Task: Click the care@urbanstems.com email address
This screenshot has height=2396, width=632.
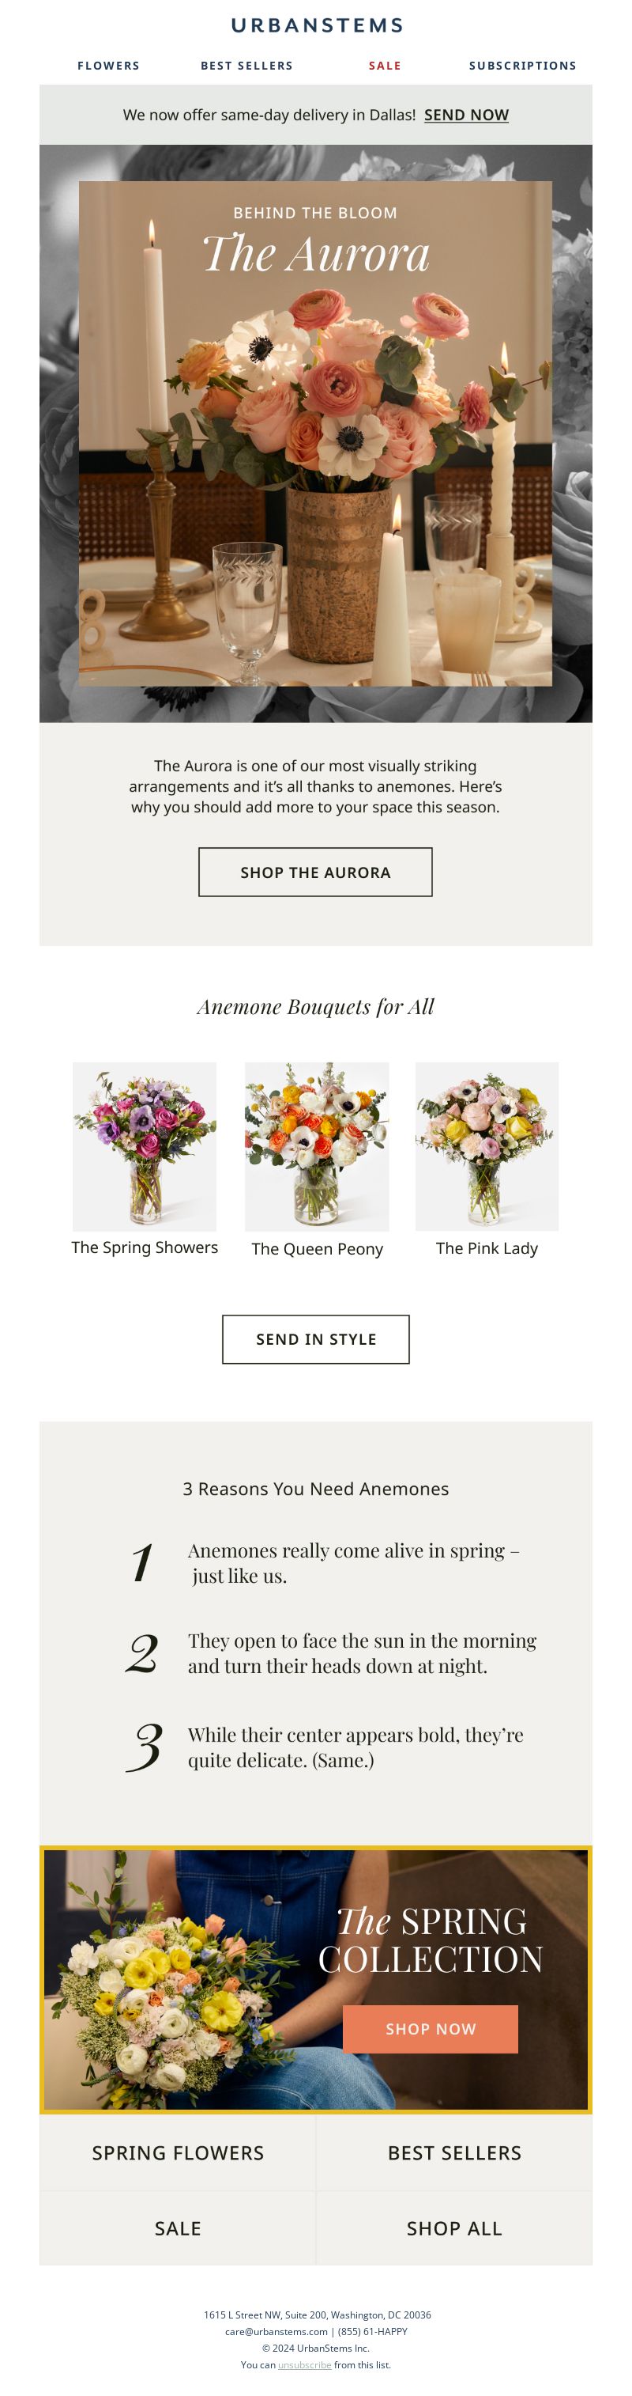Action: (276, 2331)
